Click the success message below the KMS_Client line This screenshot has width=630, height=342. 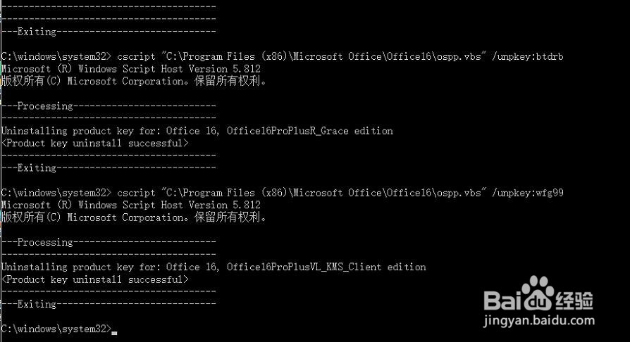click(95, 279)
